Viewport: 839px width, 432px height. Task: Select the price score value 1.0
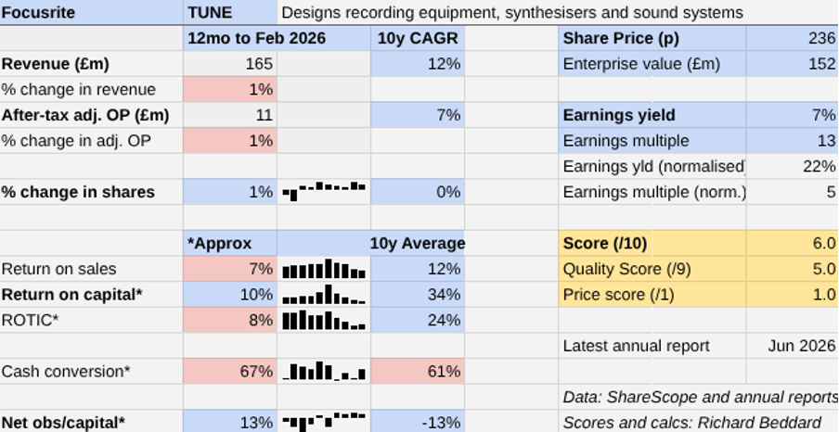(793, 295)
